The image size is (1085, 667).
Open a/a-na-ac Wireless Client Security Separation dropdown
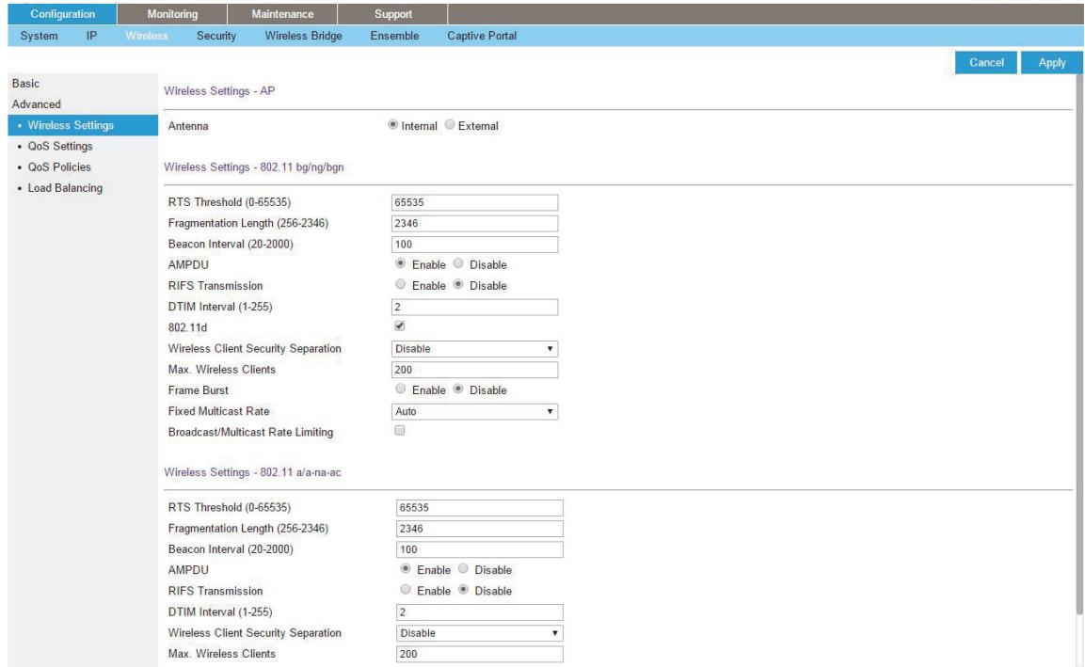[x=480, y=633]
